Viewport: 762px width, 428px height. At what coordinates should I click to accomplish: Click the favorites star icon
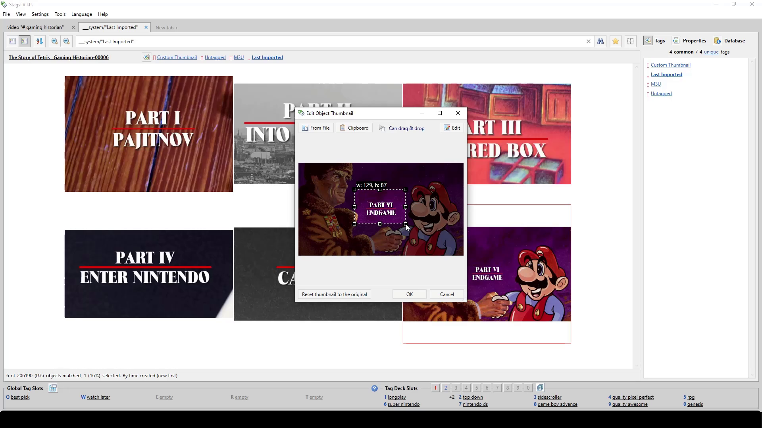point(616,41)
